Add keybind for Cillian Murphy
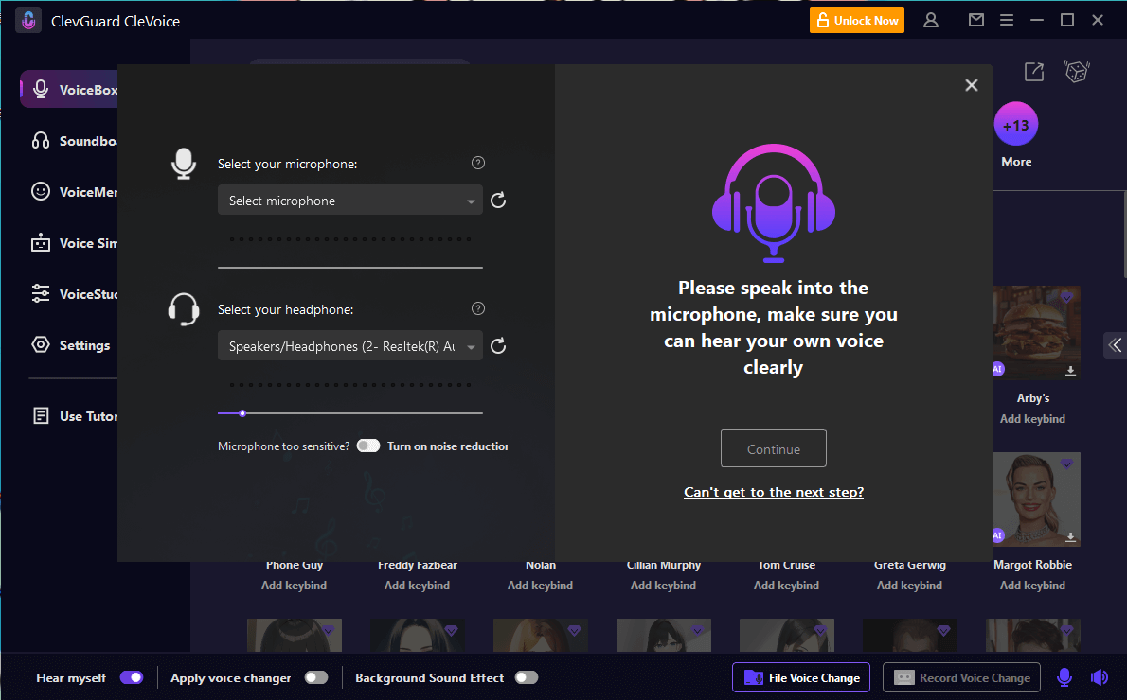The width and height of the screenshot is (1127, 700). pos(663,586)
